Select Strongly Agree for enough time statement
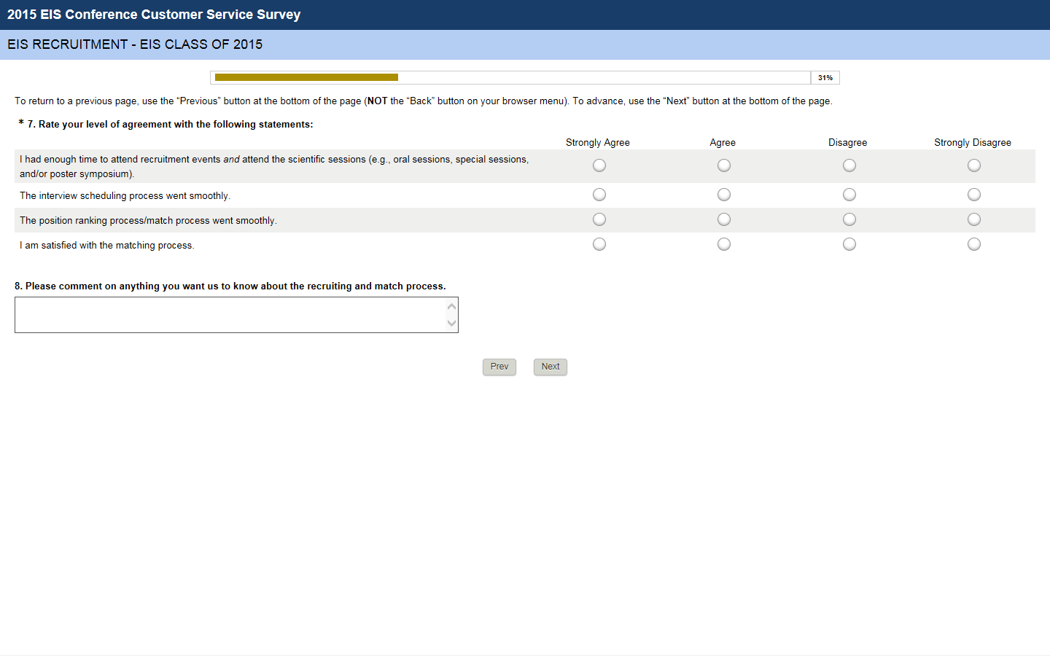 click(599, 165)
